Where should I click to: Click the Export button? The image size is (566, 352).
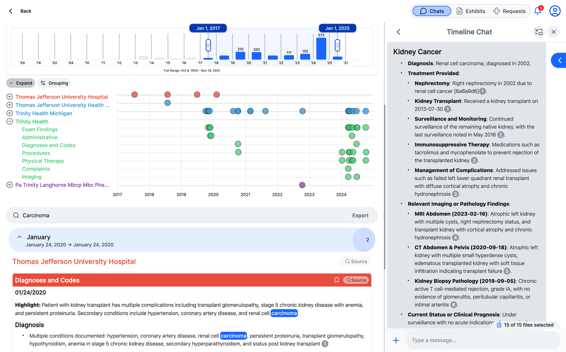[360, 216]
